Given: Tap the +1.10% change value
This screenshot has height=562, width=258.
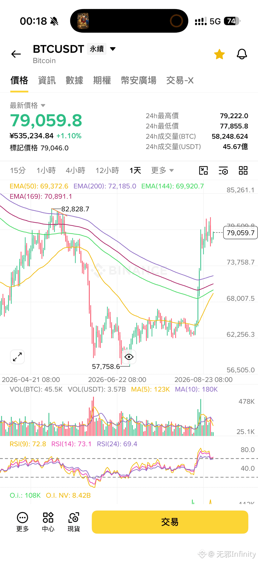Looking at the screenshot, I should click(69, 136).
